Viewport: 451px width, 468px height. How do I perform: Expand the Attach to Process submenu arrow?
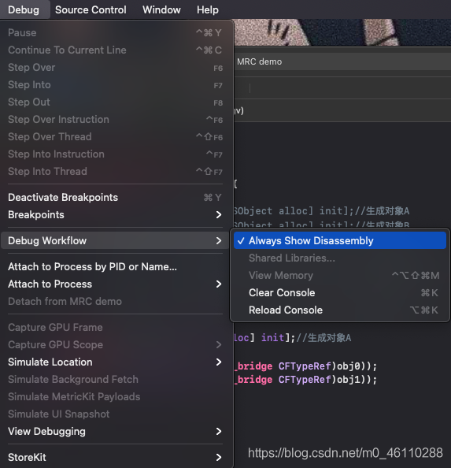(x=219, y=284)
